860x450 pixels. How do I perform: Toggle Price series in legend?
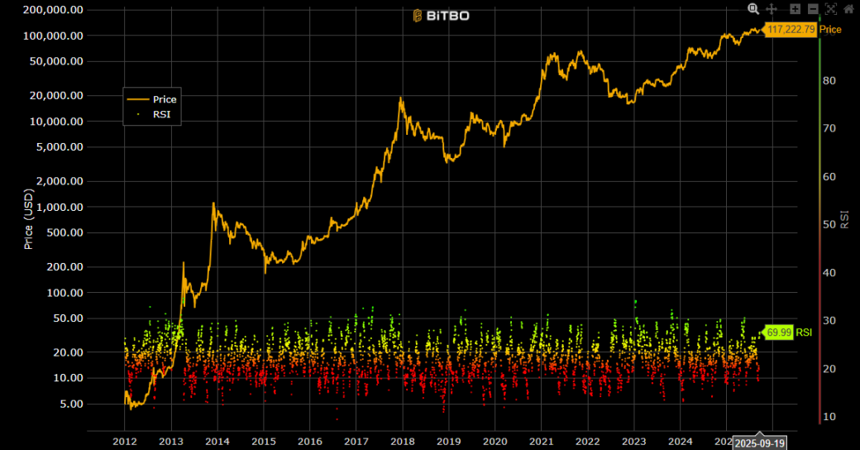click(x=165, y=99)
